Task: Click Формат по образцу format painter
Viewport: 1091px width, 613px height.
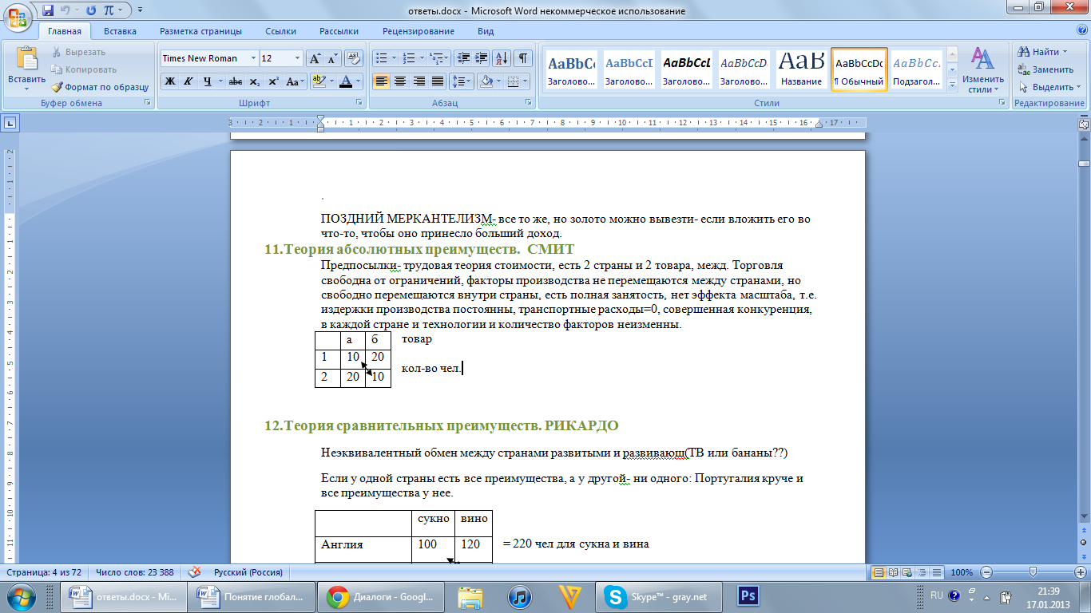Action: (x=101, y=87)
